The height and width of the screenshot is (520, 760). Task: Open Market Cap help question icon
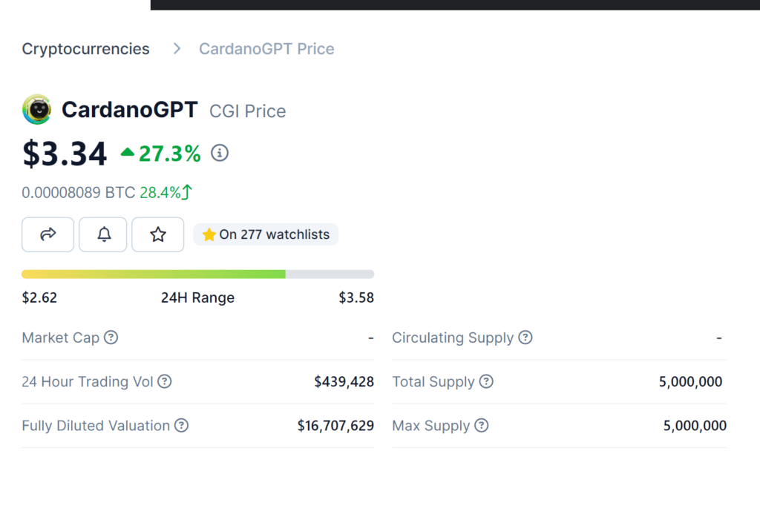[x=111, y=338]
